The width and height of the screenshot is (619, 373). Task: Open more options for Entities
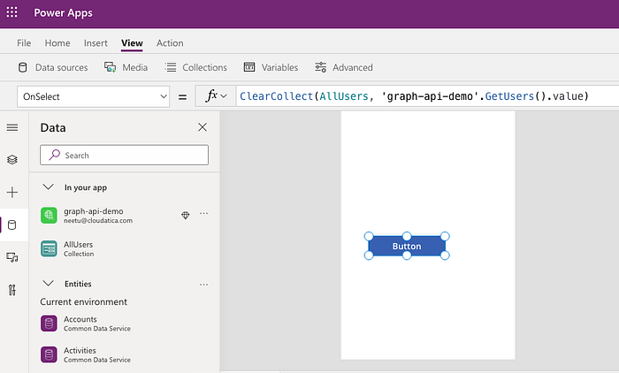point(203,285)
